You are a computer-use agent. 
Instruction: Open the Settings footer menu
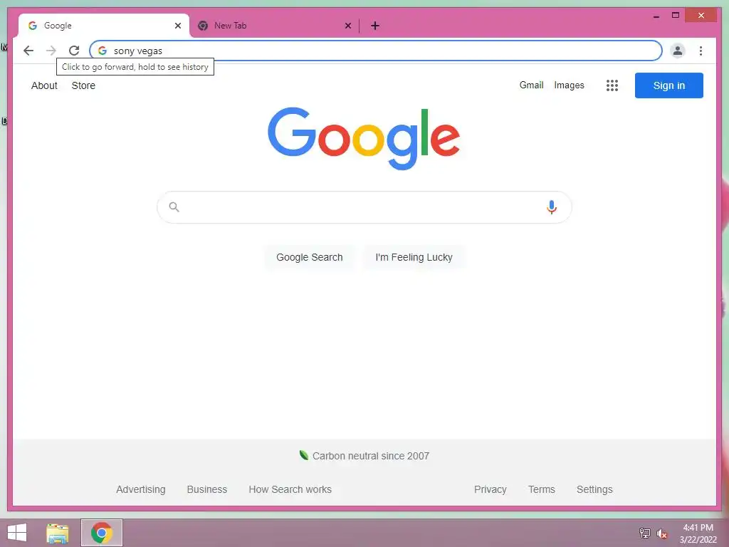click(x=594, y=489)
